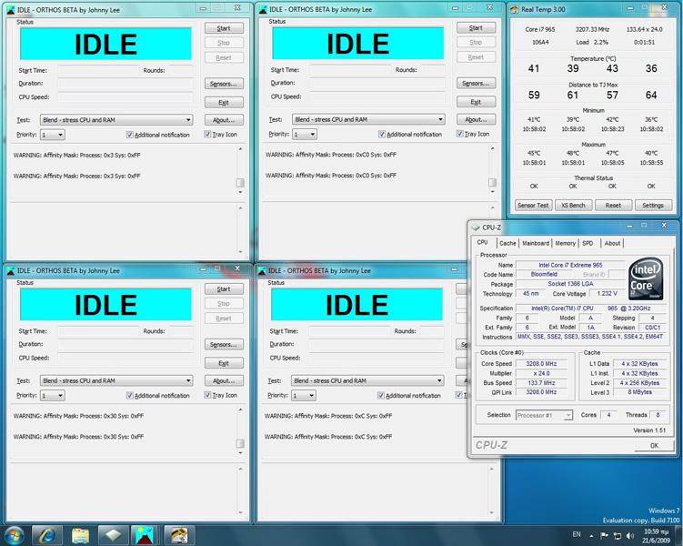This screenshot has width=683, height=546.
Task: Click the Real Temp taskbar icon
Action: coord(178,536)
